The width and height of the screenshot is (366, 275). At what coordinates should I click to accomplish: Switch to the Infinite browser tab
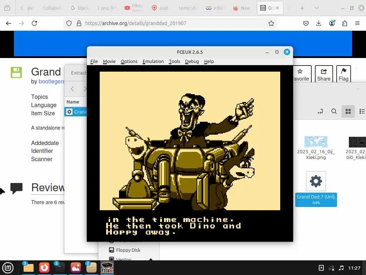[x=215, y=8]
